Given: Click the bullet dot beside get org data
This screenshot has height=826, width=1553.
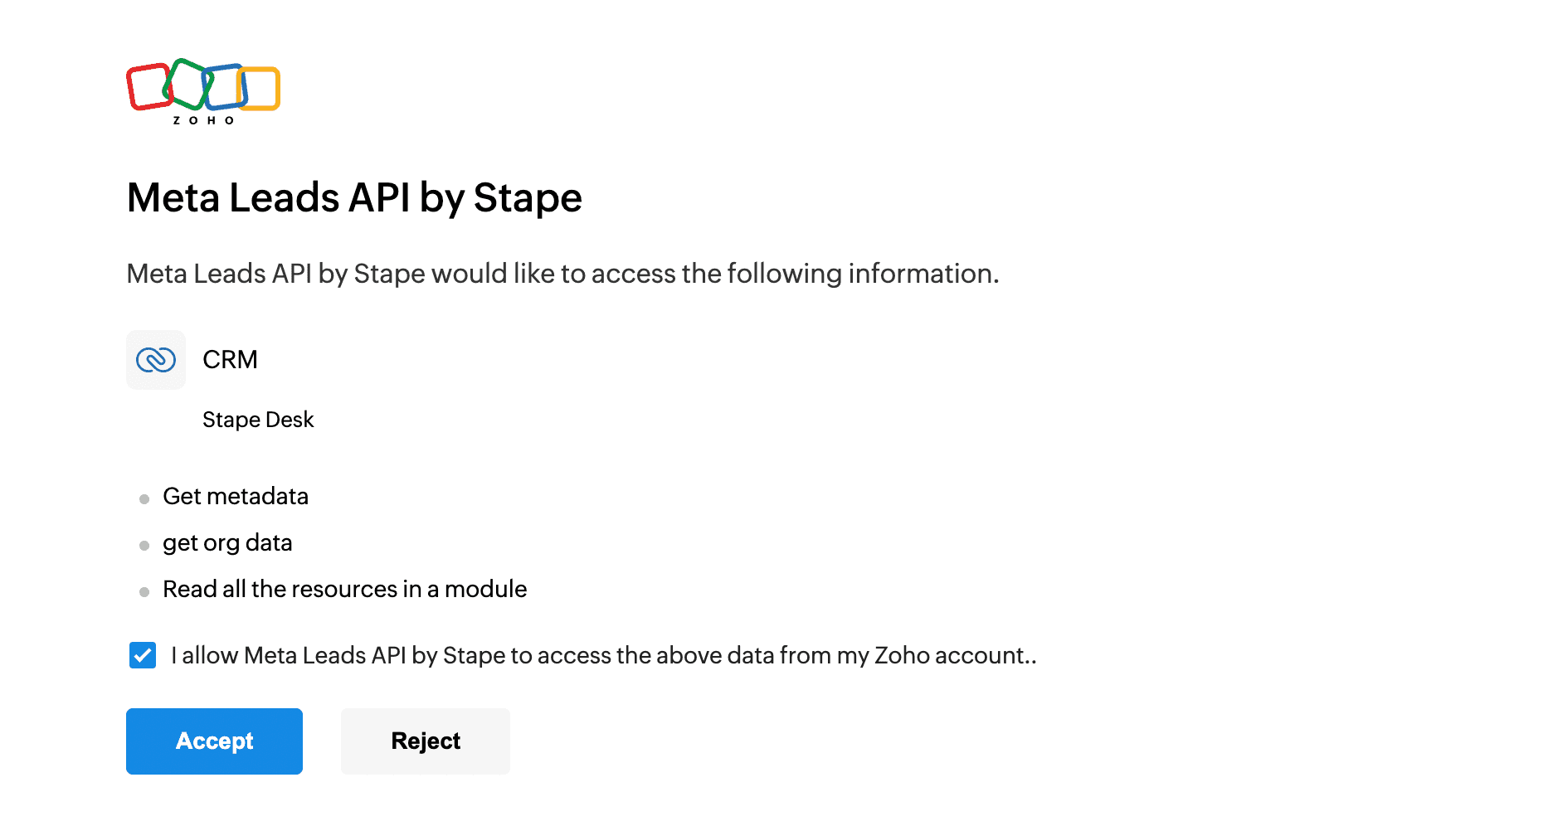Looking at the screenshot, I should [144, 546].
